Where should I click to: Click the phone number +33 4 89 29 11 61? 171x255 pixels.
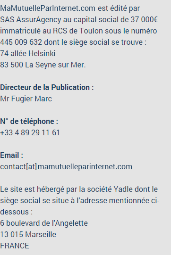(x=30, y=132)
